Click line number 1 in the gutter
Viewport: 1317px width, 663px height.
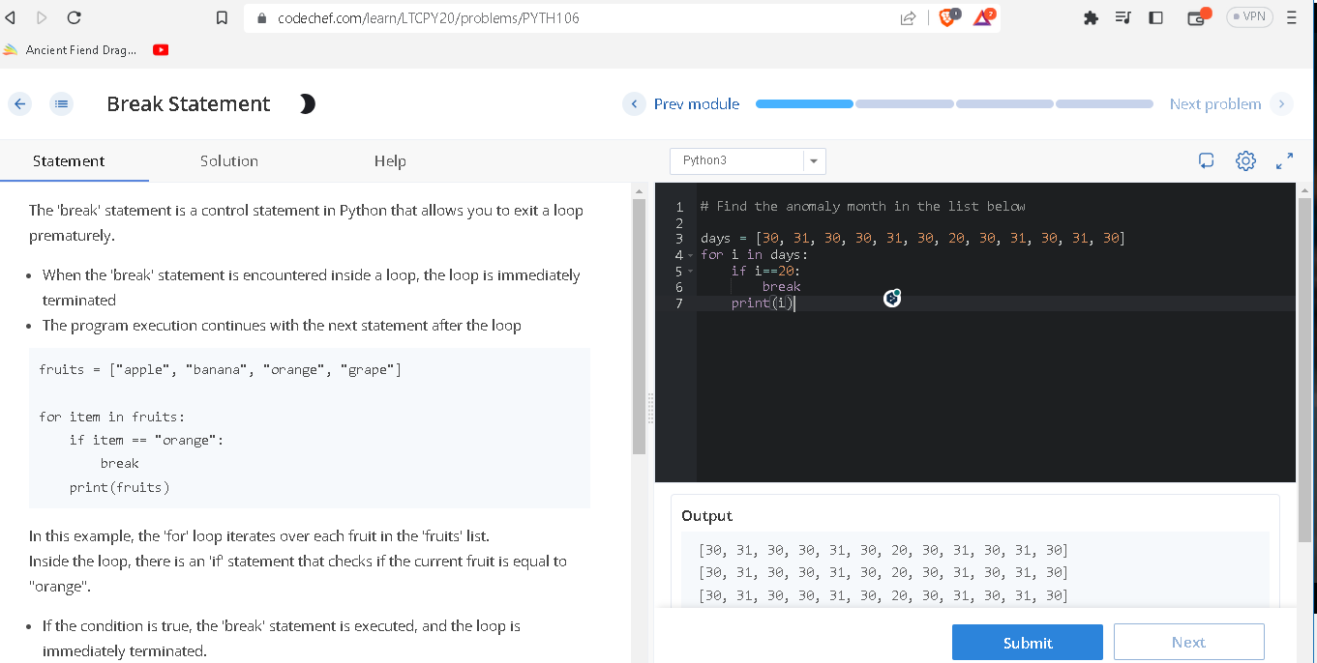tap(679, 206)
